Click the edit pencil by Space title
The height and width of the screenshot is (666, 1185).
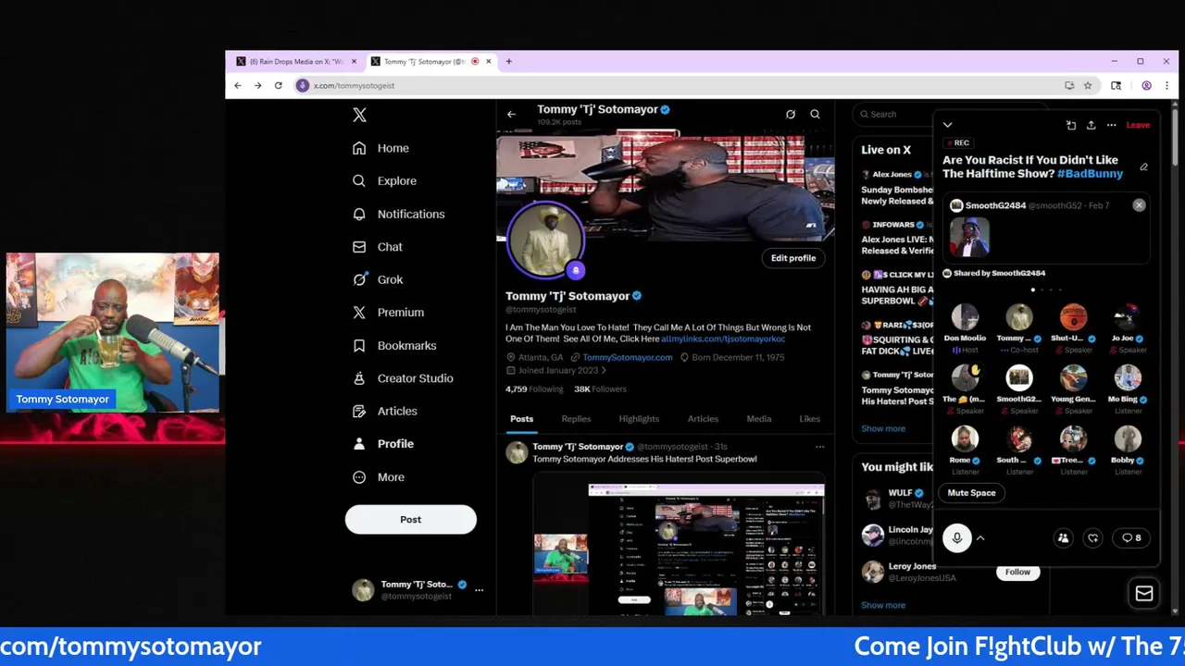point(1144,167)
